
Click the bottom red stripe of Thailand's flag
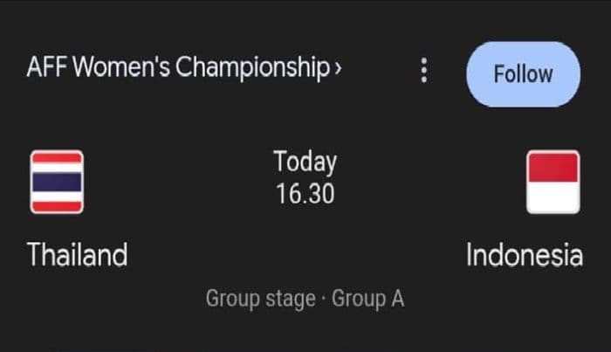click(x=57, y=206)
